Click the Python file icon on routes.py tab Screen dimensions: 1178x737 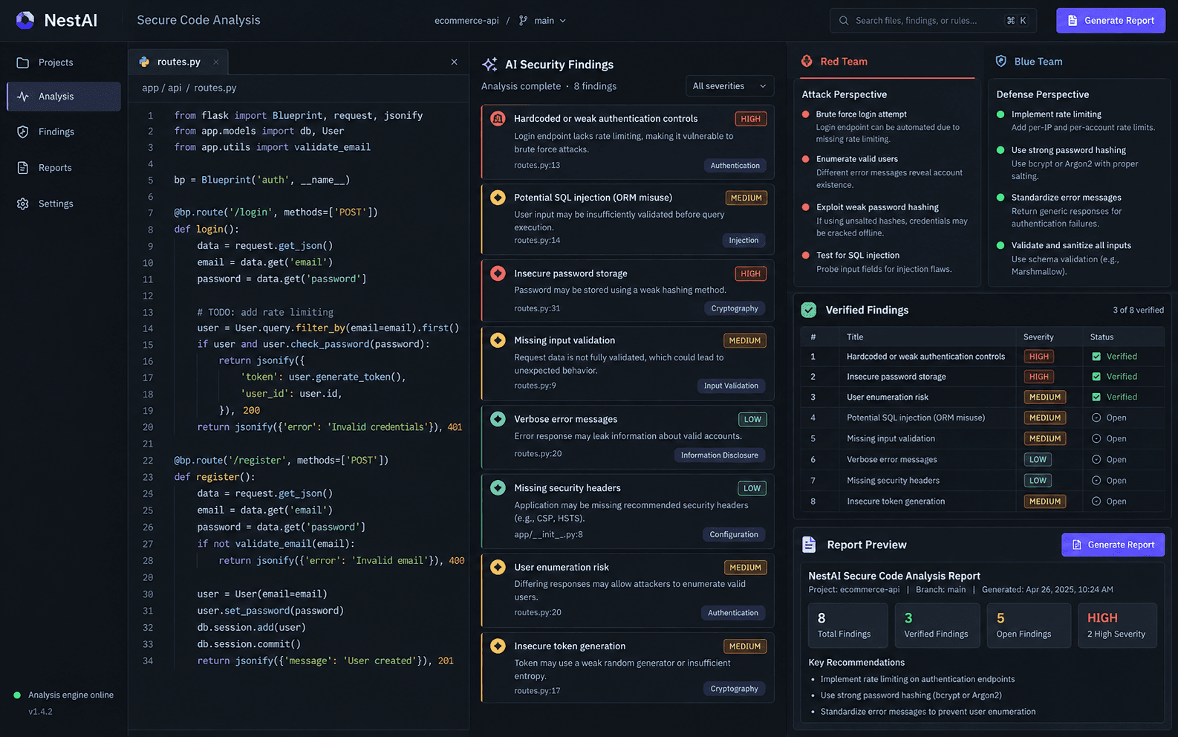pyautogui.click(x=144, y=62)
